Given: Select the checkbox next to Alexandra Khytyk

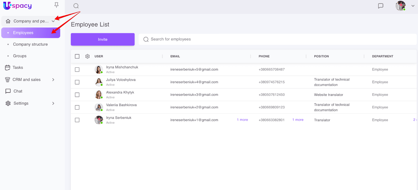Looking at the screenshot, I should coord(77,95).
